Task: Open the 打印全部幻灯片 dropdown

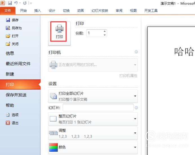Action: [x=93, y=96]
